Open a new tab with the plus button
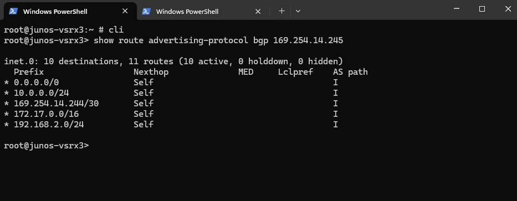Viewport: 517px width, 201px height. pyautogui.click(x=281, y=11)
